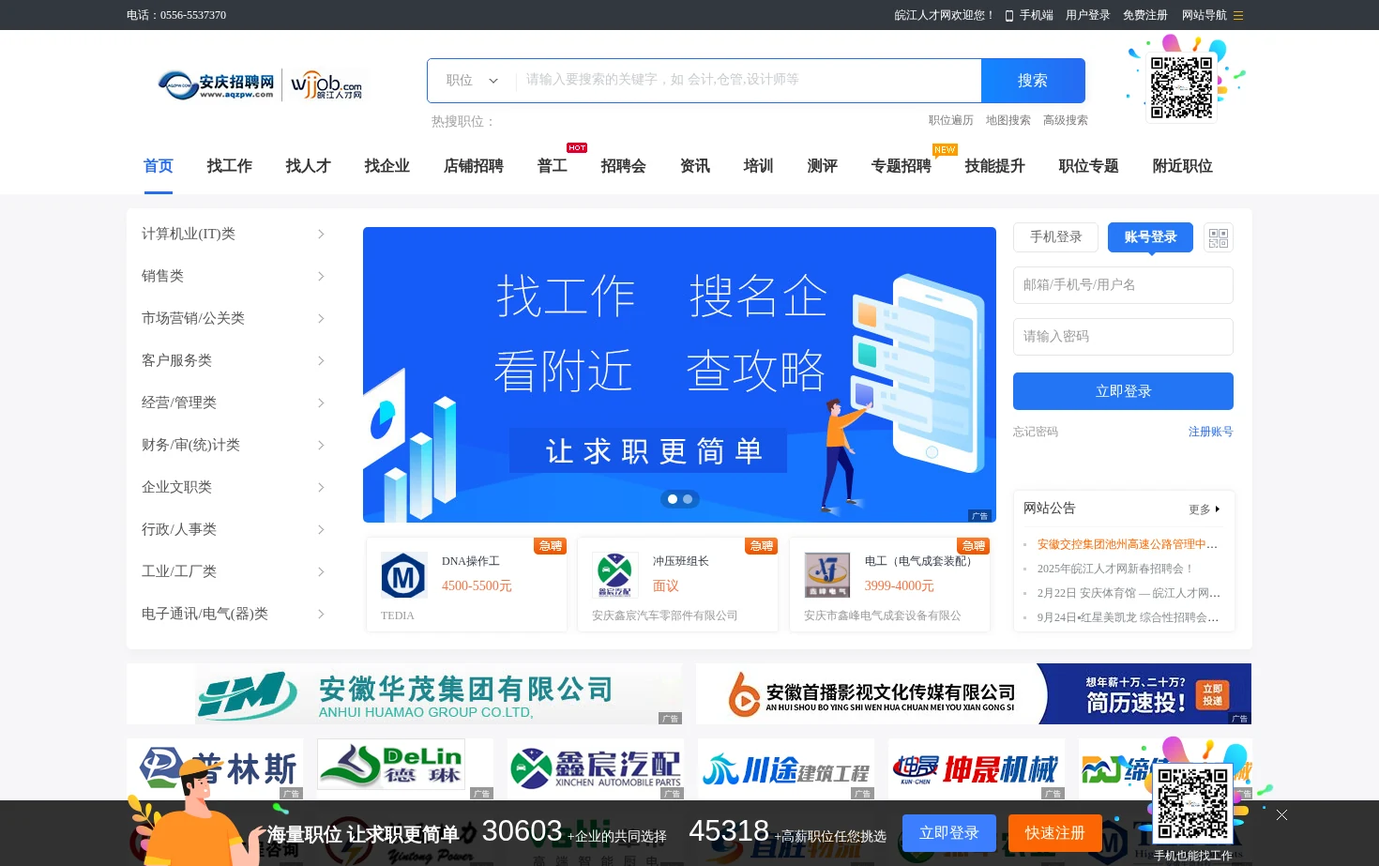Image resolution: width=1379 pixels, height=866 pixels.
Task: Click the wjjob 皖江人才网 logo
Action: click(x=326, y=84)
